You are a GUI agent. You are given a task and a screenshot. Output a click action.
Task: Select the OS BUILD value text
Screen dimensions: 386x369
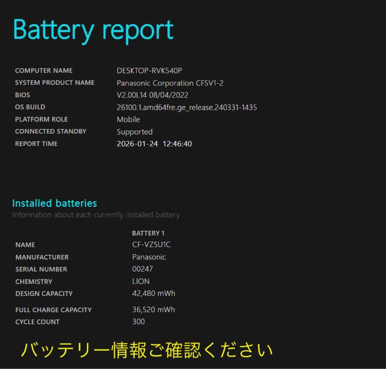(x=187, y=107)
